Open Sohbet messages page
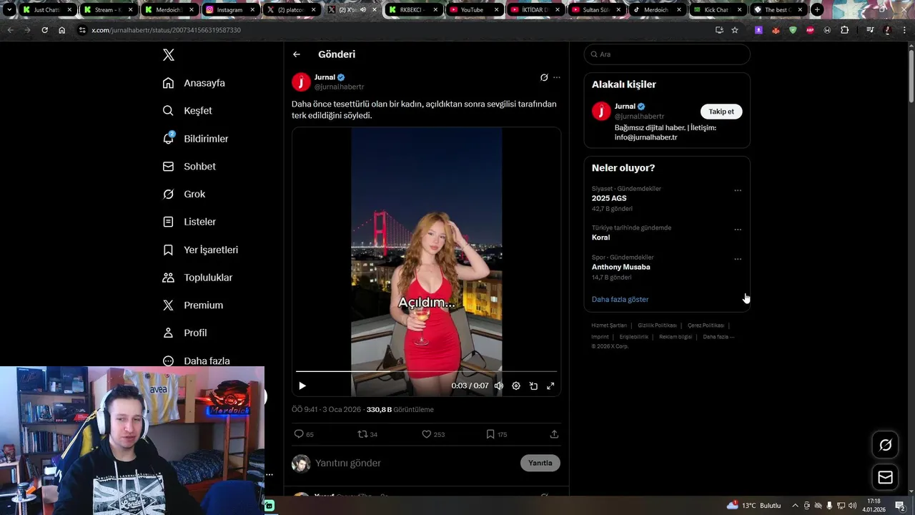 point(189,167)
